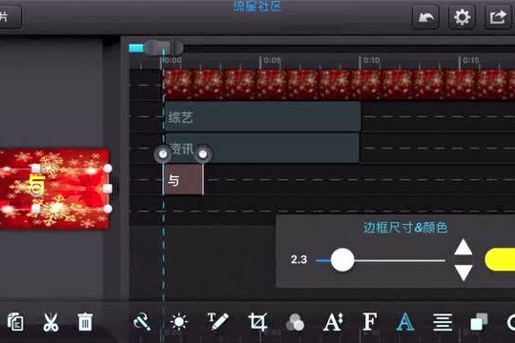
Task: Click the 2.3 border size value
Action: tap(299, 260)
